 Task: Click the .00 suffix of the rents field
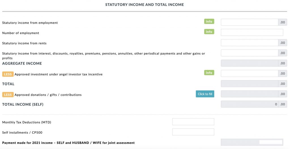click(282, 43)
